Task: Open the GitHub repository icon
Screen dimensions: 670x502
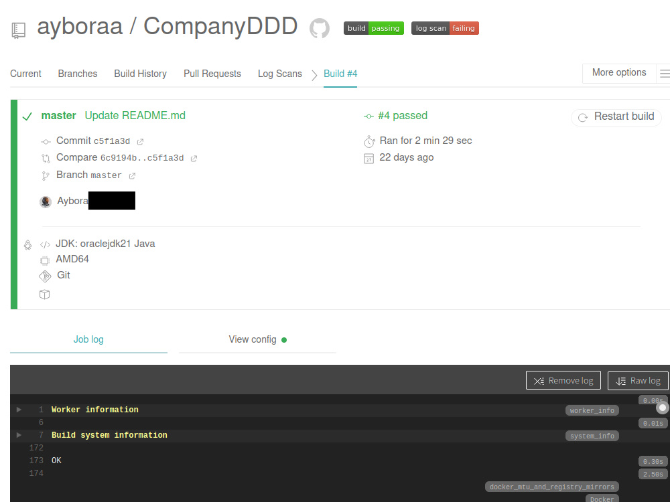Action: pyautogui.click(x=319, y=28)
